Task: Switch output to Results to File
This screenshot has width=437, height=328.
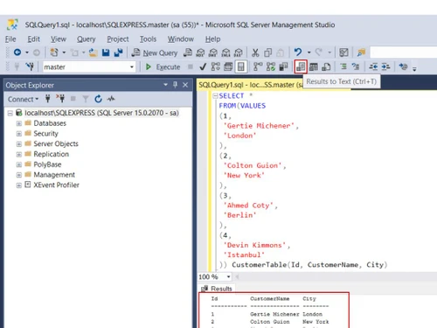Action: coord(326,67)
